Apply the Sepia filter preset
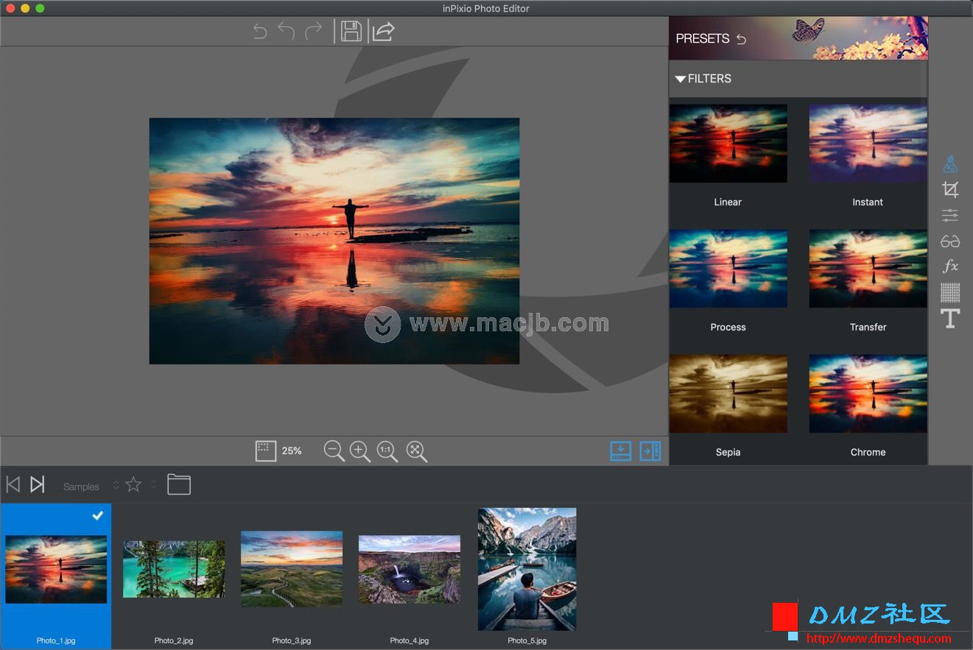973x650 pixels. point(728,394)
